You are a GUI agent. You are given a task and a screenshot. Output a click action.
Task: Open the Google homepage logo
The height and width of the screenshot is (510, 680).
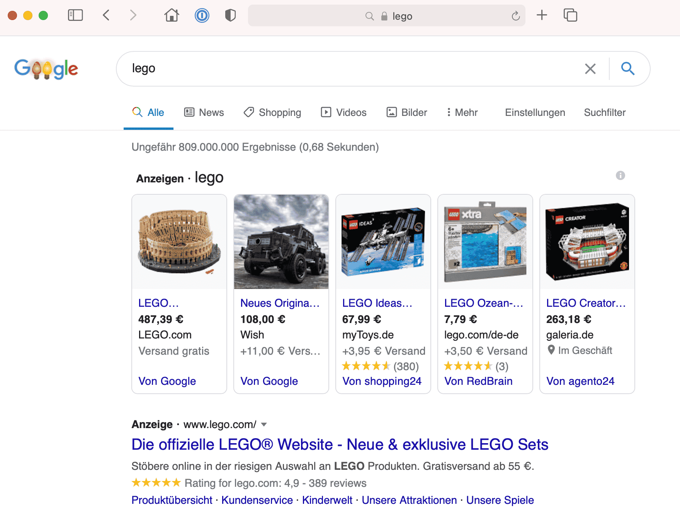46,69
